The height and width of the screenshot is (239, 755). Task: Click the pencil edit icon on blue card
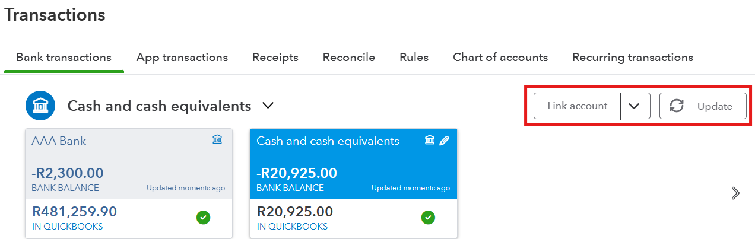(x=444, y=141)
